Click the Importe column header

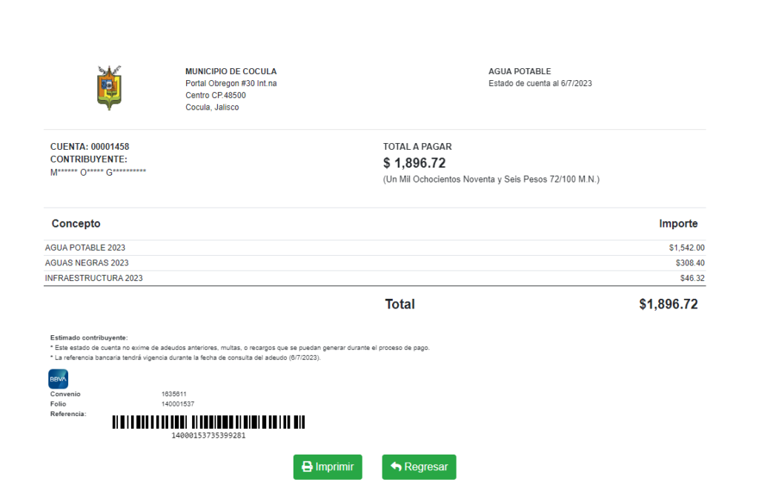tap(678, 223)
